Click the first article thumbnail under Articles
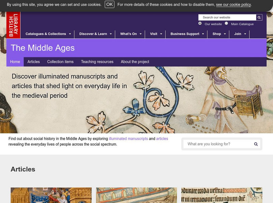This screenshot has width=273, height=203. [x=51, y=195]
